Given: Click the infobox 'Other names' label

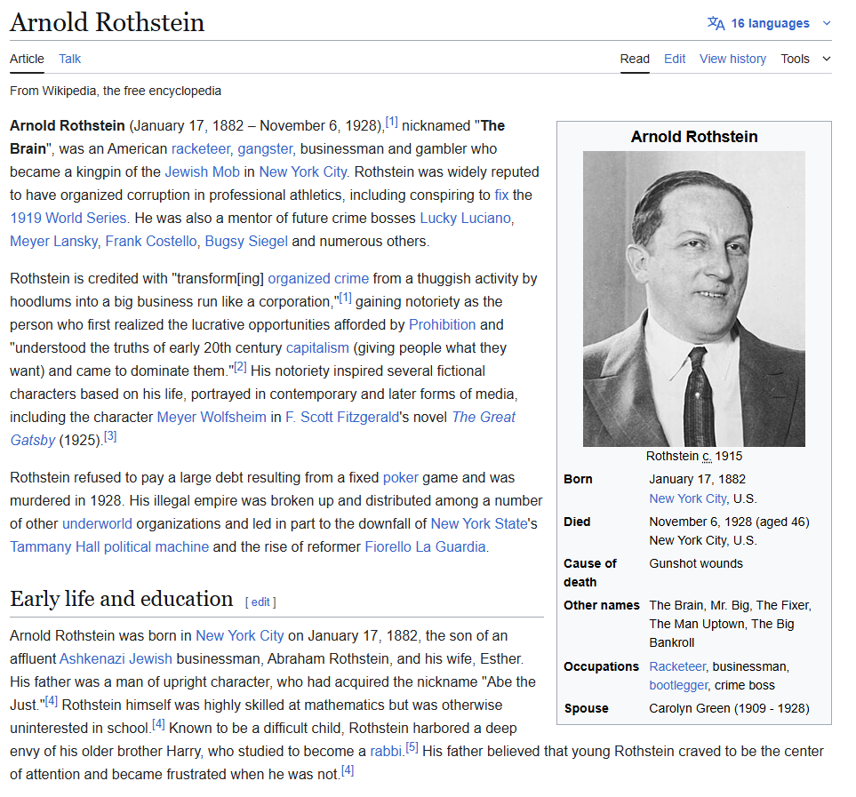Looking at the screenshot, I should [x=602, y=605].
